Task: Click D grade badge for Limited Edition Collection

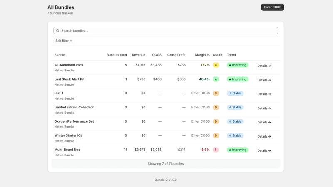Action: (x=216, y=108)
